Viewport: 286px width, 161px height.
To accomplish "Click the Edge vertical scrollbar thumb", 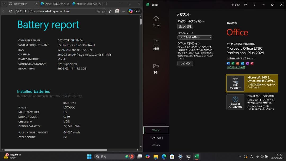I will click(x=141, y=21).
